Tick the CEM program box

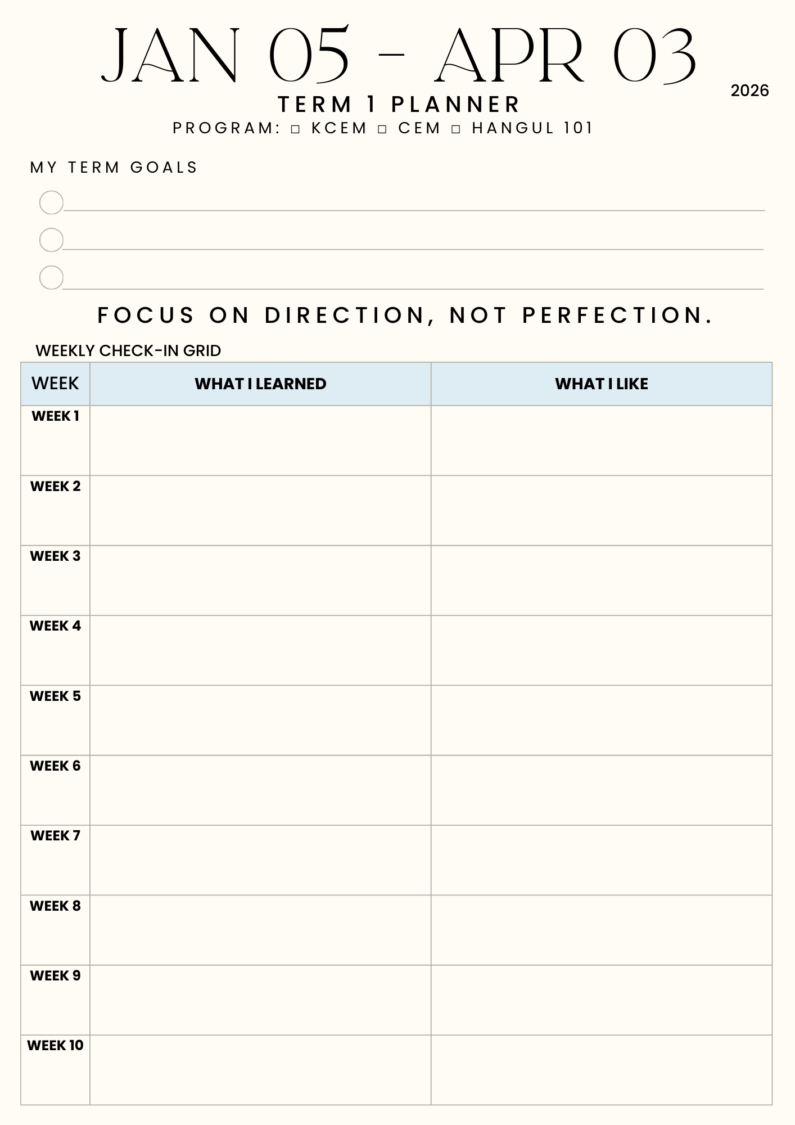(x=382, y=129)
